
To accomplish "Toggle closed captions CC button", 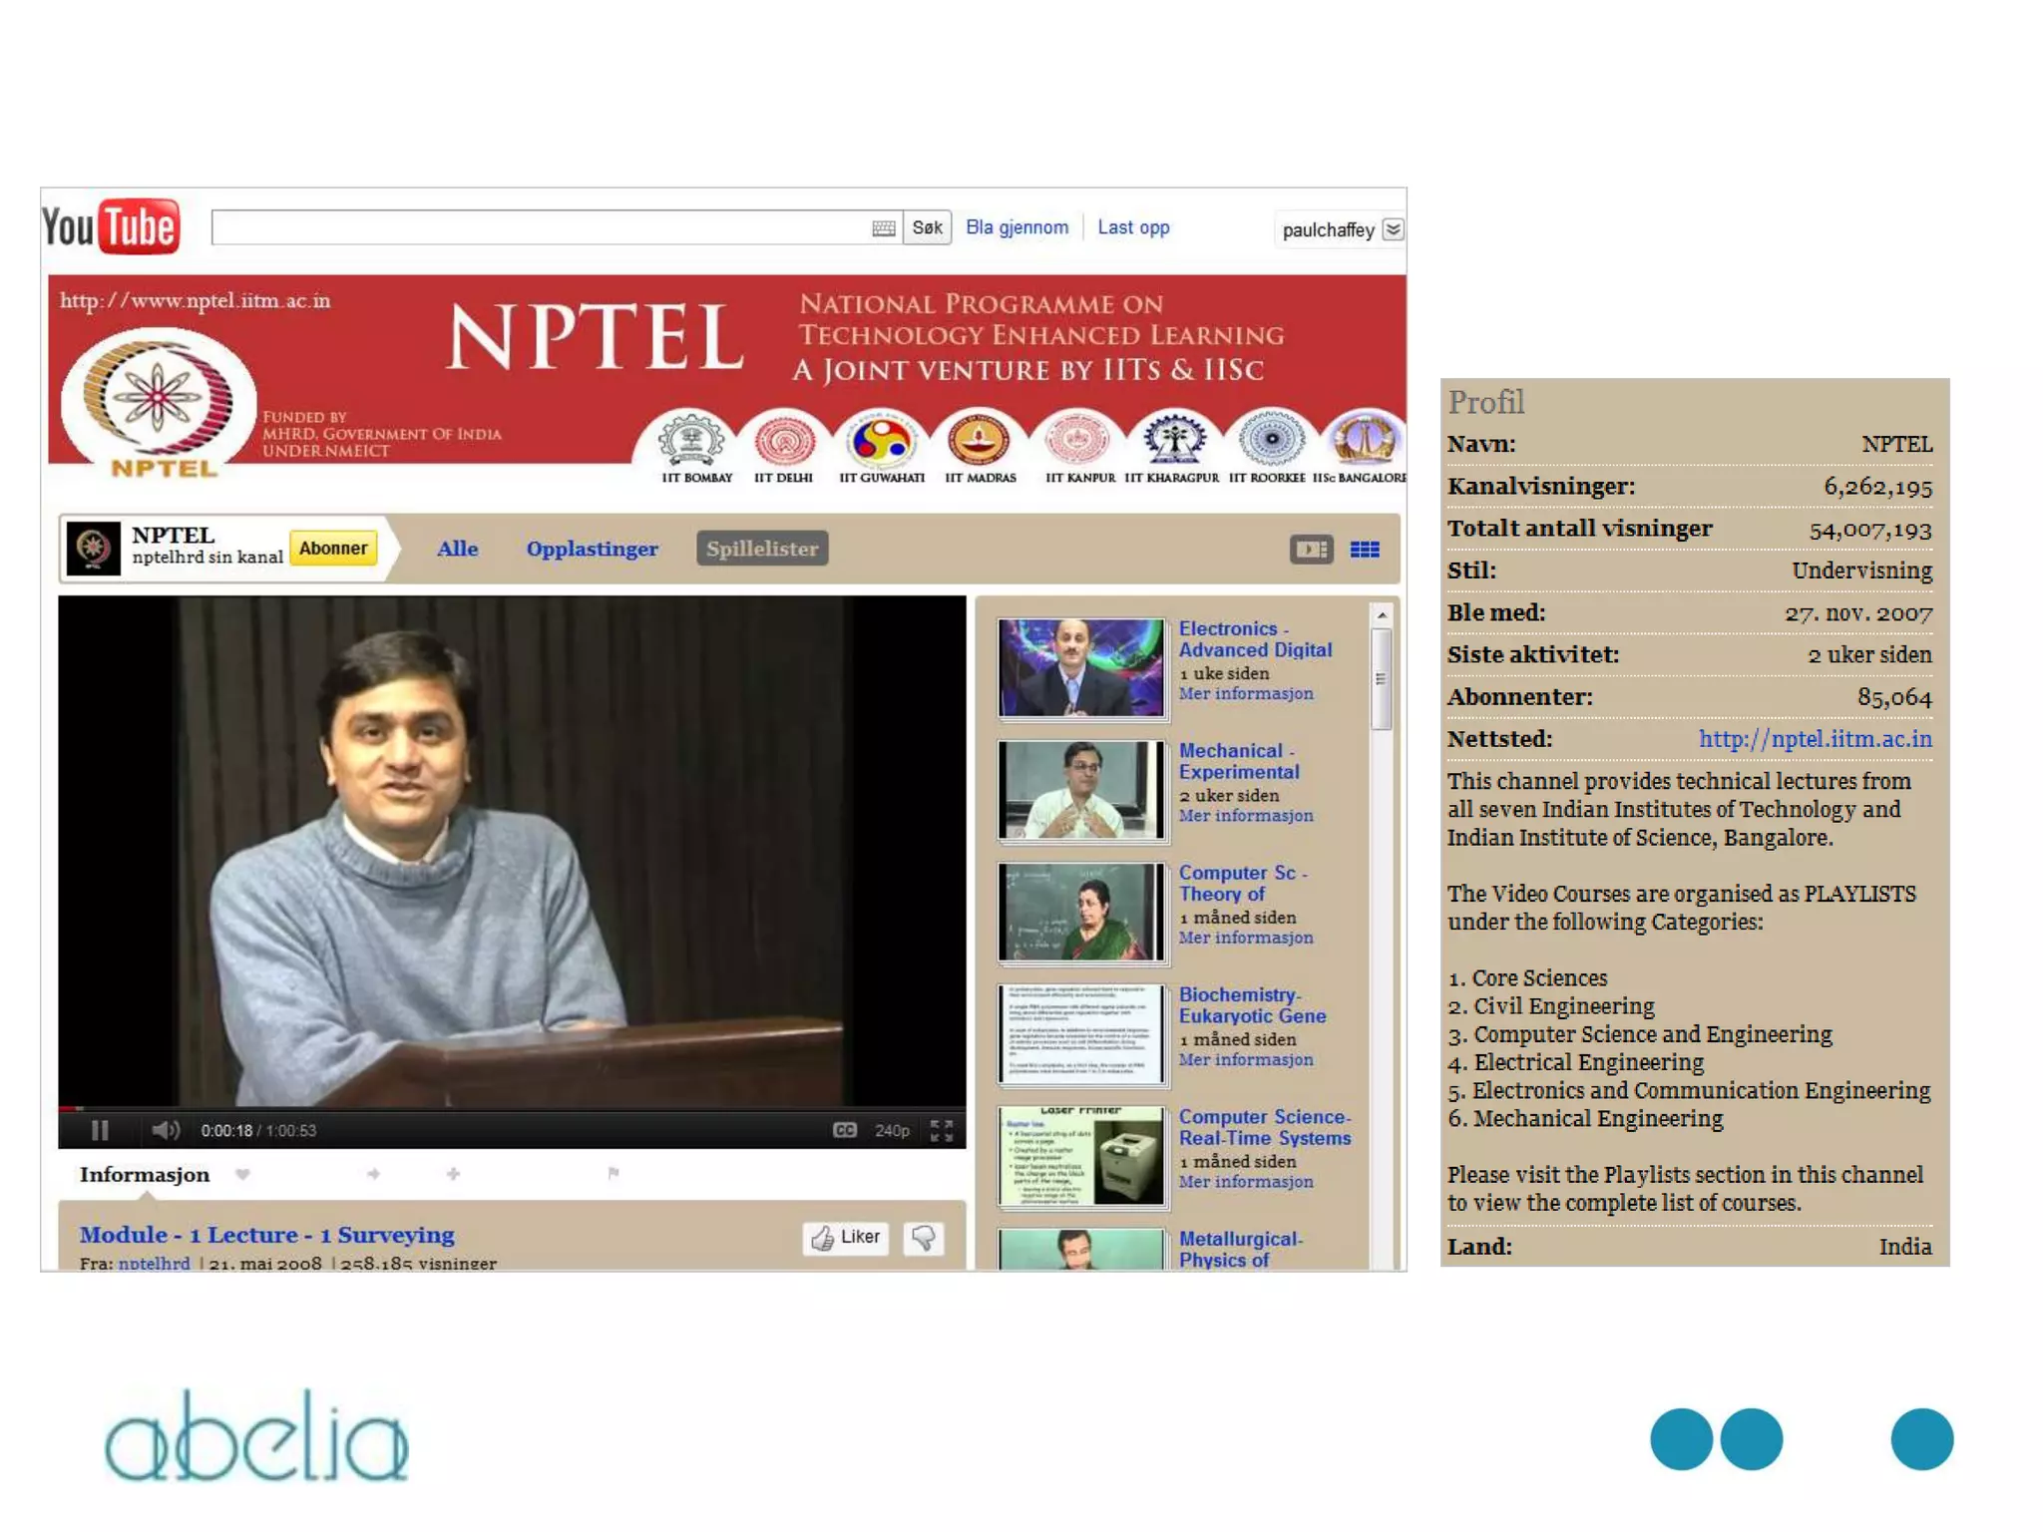I will pos(844,1130).
